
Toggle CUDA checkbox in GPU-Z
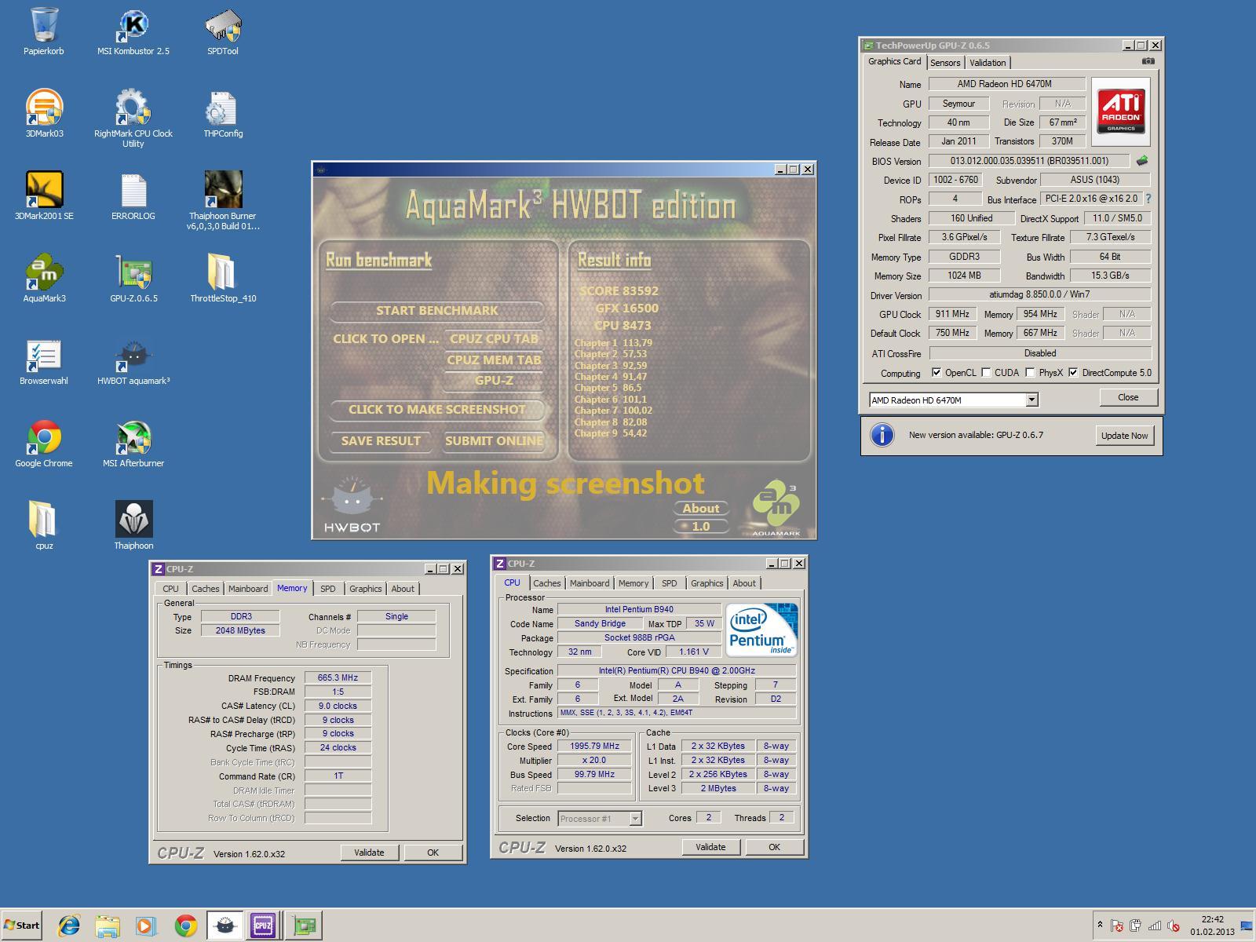[x=986, y=373]
